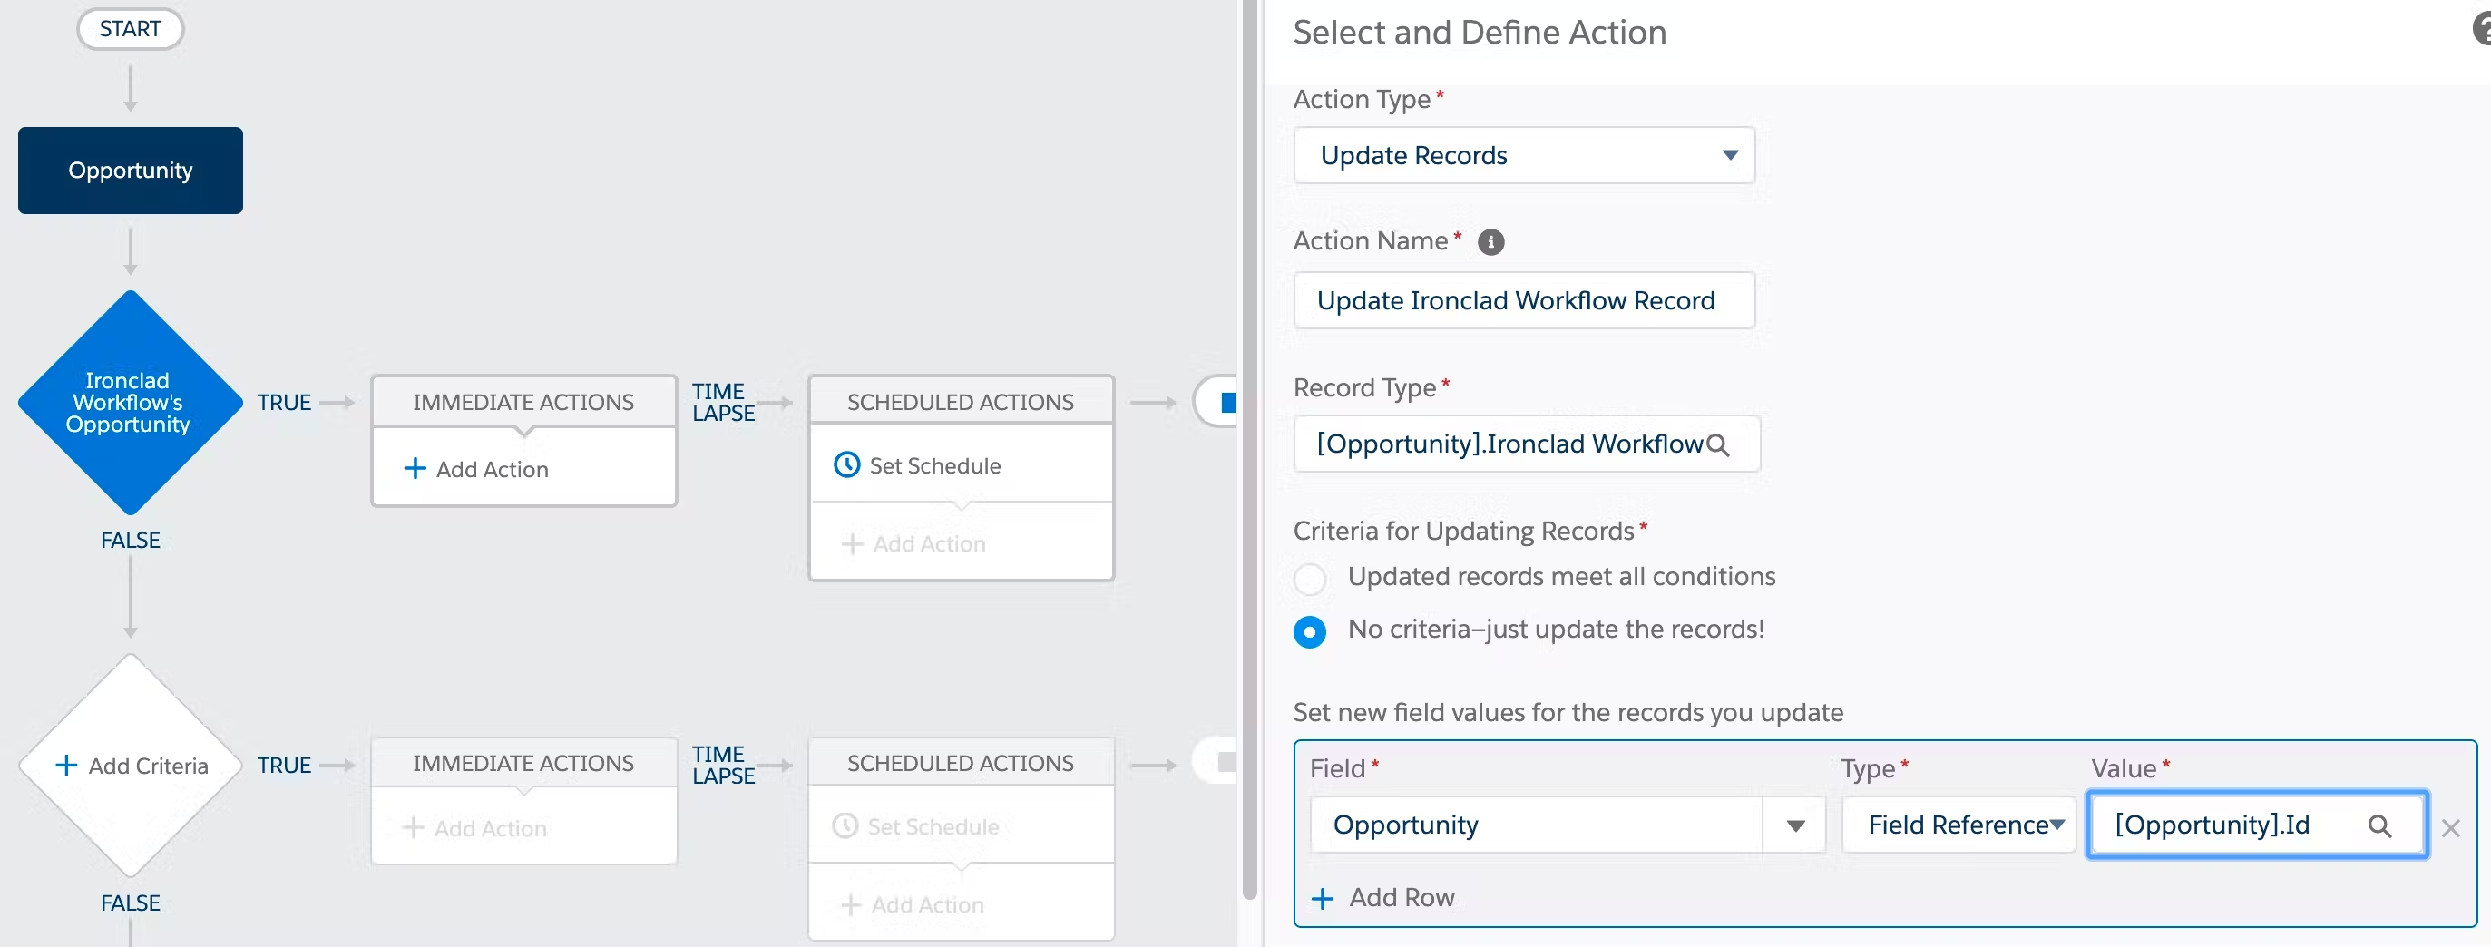Click the START node
2491x947 pixels.
[131, 29]
